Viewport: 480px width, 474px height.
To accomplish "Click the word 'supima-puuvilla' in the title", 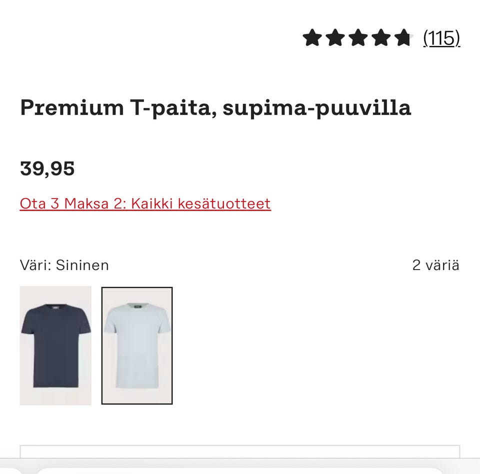I will click(x=317, y=107).
